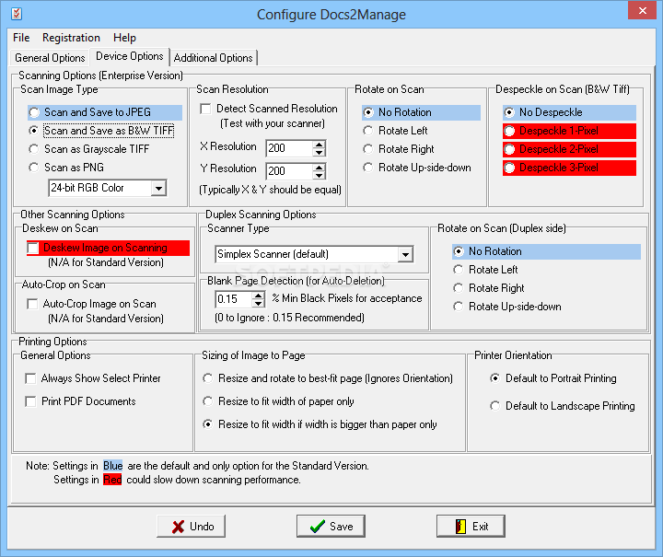Enable Deskew Image on Scanning checkbox

click(32, 248)
